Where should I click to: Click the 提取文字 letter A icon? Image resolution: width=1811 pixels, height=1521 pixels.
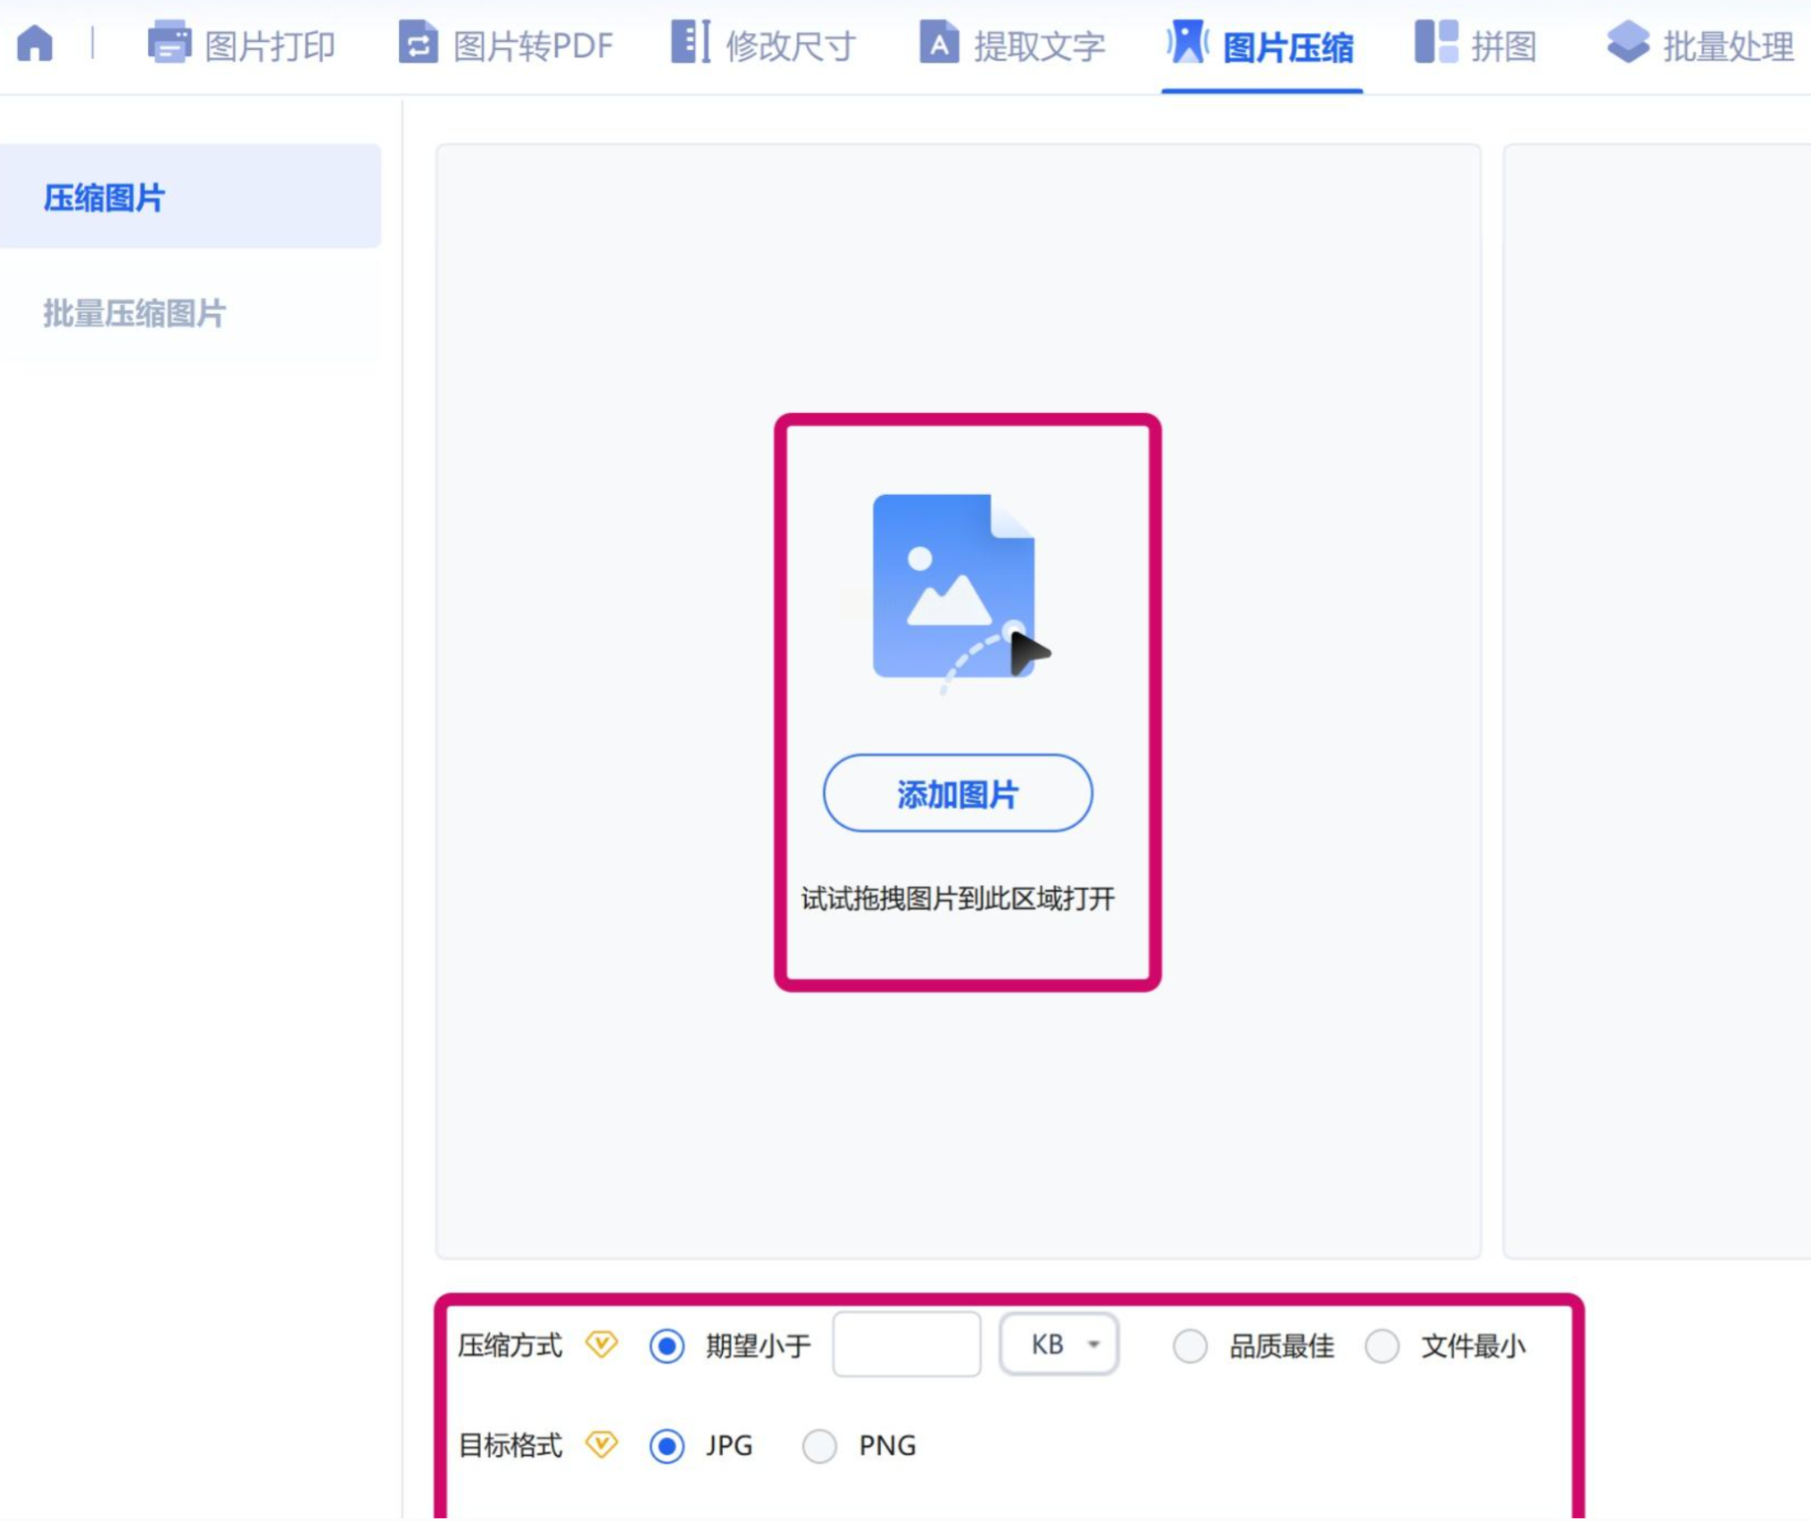(x=939, y=42)
